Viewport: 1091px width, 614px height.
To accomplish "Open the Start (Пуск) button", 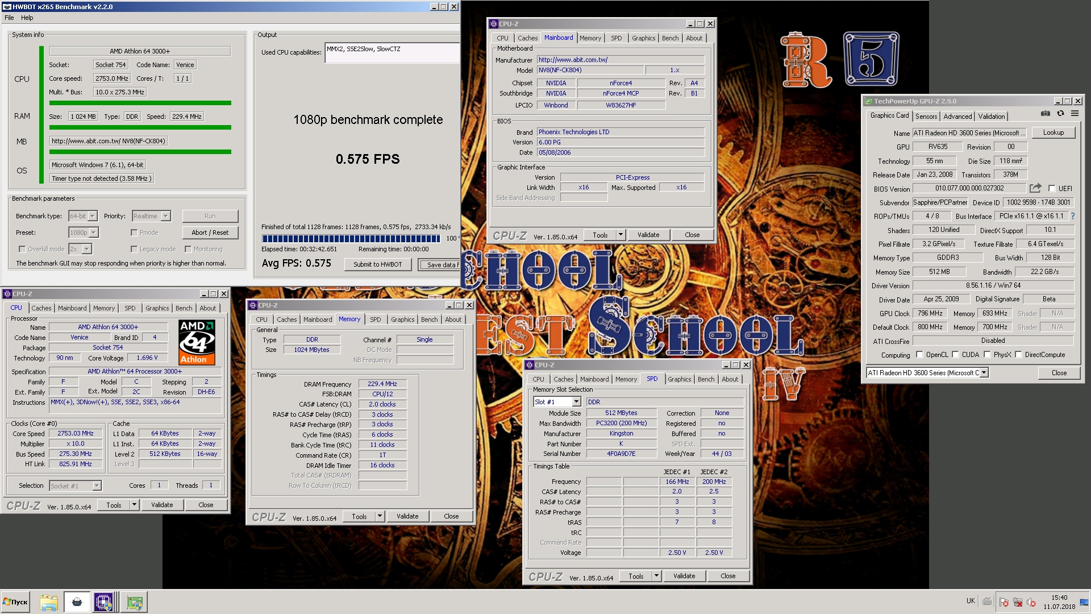I will pyautogui.click(x=15, y=602).
